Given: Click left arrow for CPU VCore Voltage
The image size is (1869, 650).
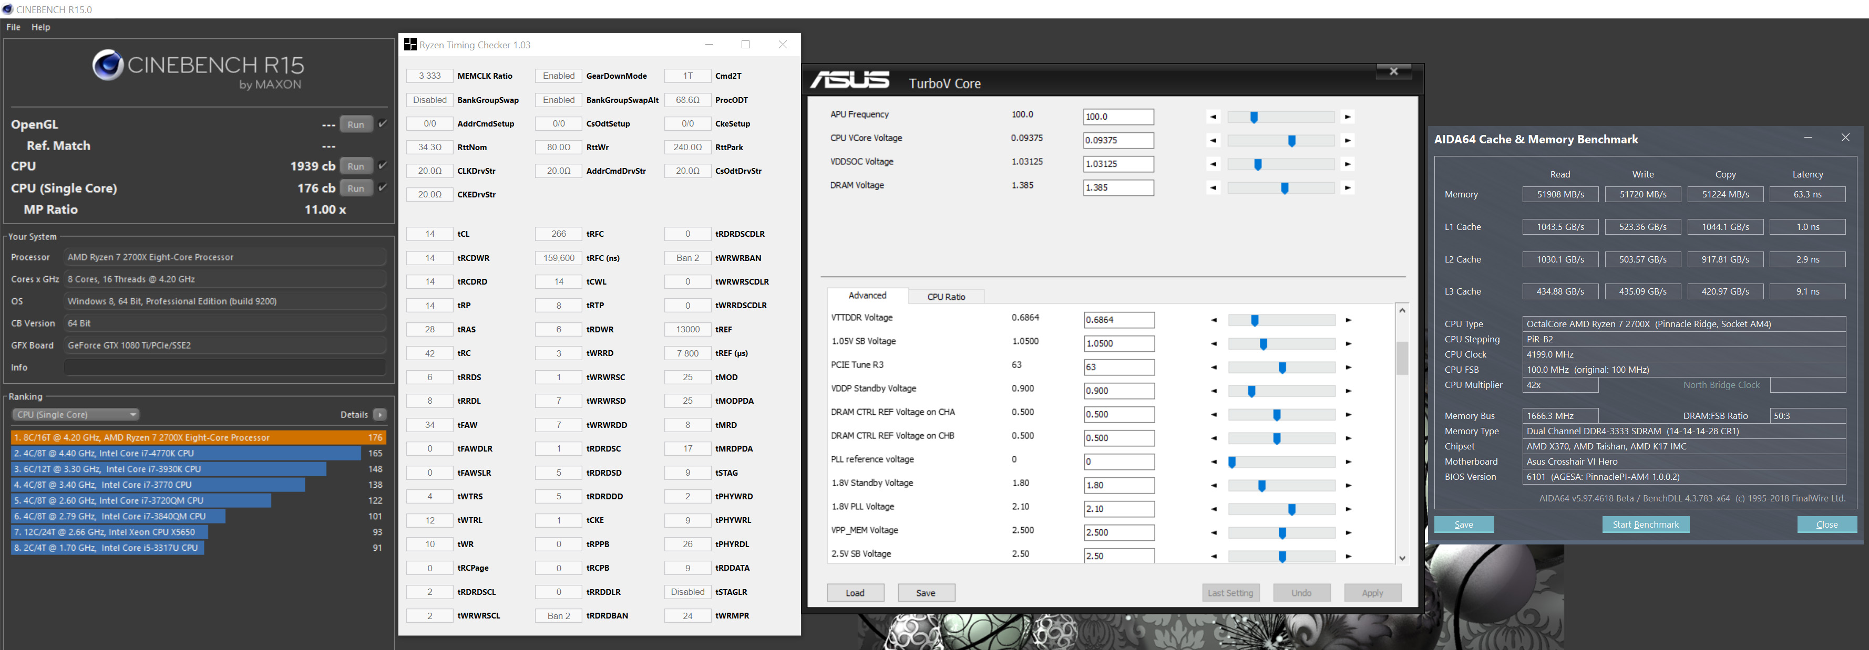Looking at the screenshot, I should point(1213,141).
